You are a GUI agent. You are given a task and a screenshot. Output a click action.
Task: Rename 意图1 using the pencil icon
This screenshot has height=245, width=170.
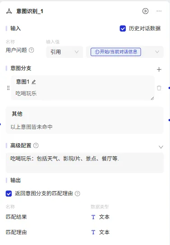click(x=34, y=82)
